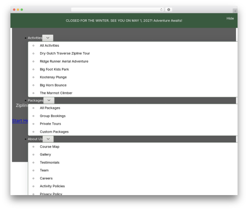Open Group Bookings page

53,116
